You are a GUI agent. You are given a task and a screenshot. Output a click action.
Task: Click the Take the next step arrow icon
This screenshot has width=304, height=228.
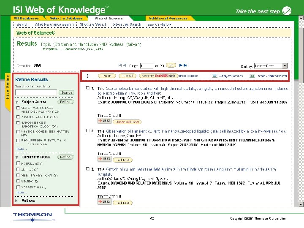point(287,11)
